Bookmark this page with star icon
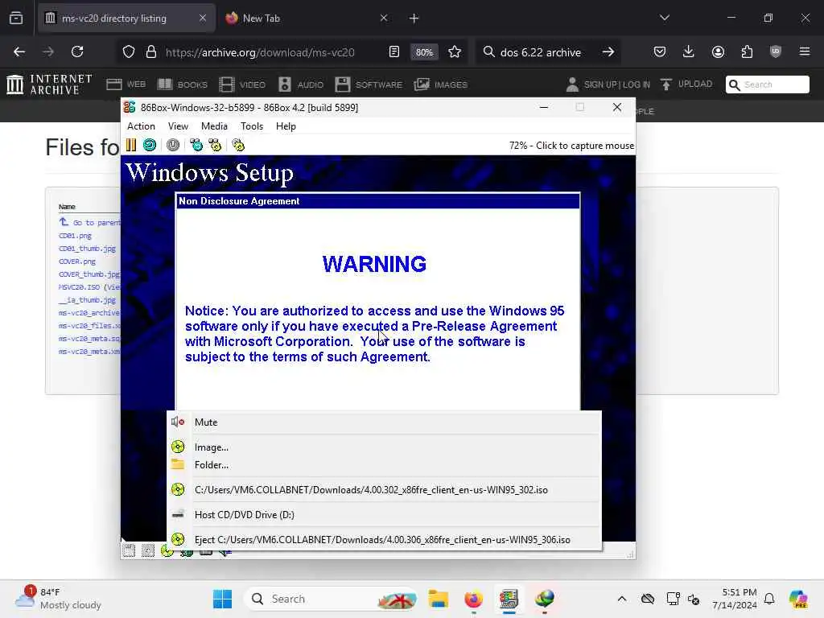Screen dimensions: 824x618 (455, 51)
